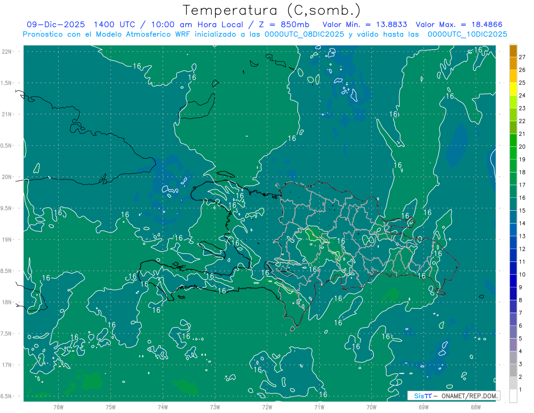Click legend value "23" on the color scale
Image resolution: width=534 pixels, height=413 pixels.
pos(522,108)
